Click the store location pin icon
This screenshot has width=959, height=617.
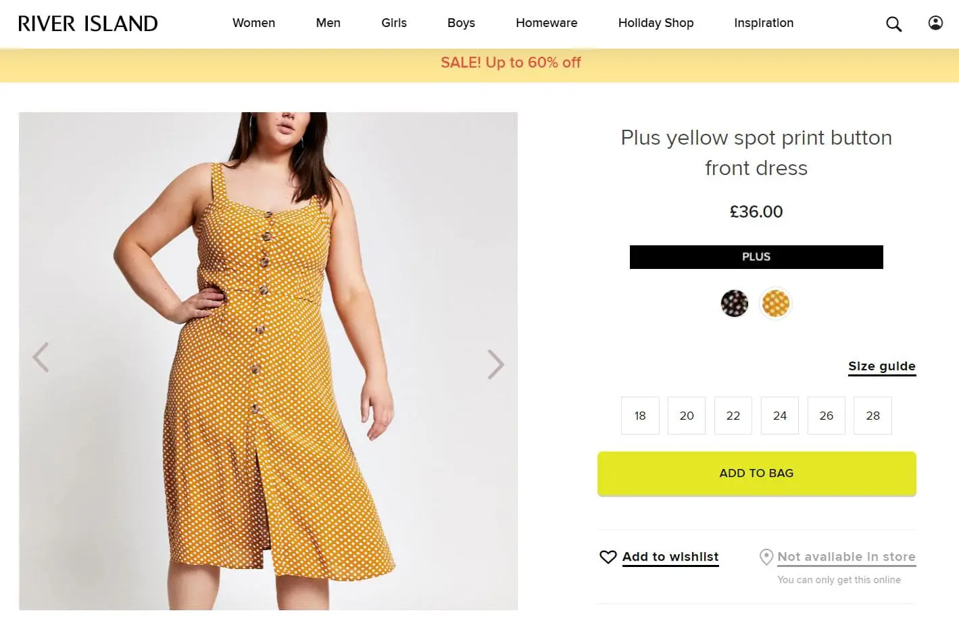(766, 557)
